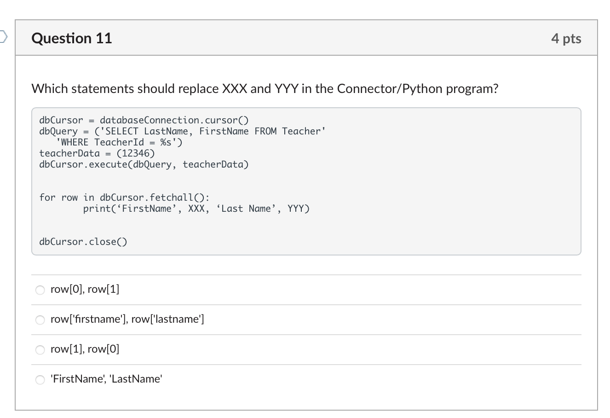The width and height of the screenshot is (610, 418).
Task: Click the answer text 'FirstName', 'LastName'
Action: pyautogui.click(x=106, y=379)
